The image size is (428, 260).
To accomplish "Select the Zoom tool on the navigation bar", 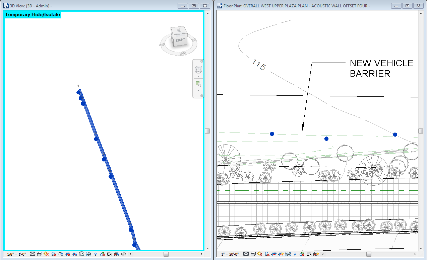I will (x=198, y=83).
